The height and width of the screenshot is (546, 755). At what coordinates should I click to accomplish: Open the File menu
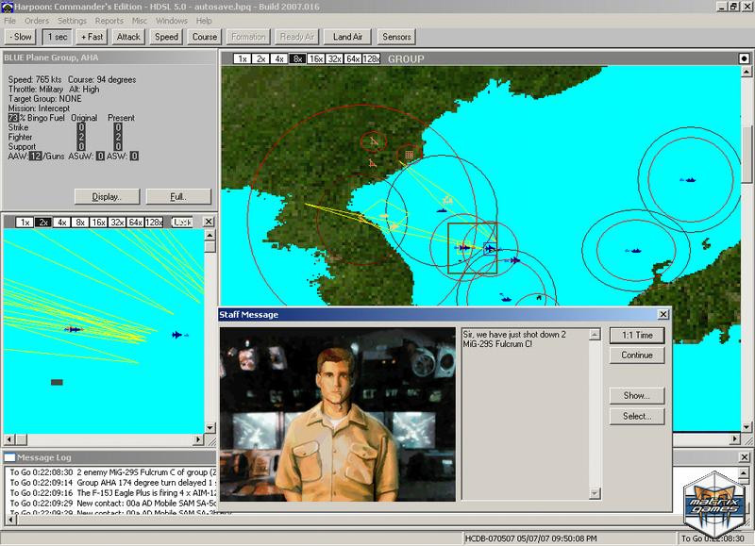9,21
